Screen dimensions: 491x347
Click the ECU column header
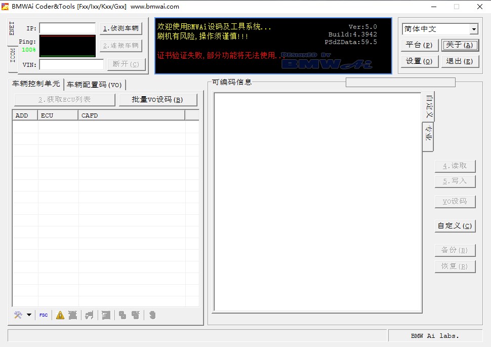[58, 115]
